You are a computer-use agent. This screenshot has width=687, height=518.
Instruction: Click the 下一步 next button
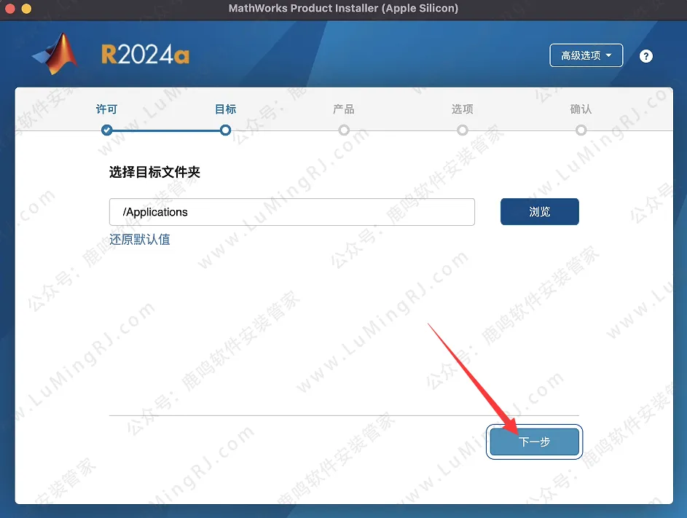click(534, 442)
